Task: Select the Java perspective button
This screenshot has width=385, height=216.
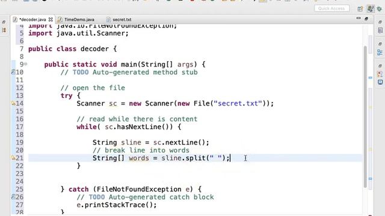Action: coord(371,9)
